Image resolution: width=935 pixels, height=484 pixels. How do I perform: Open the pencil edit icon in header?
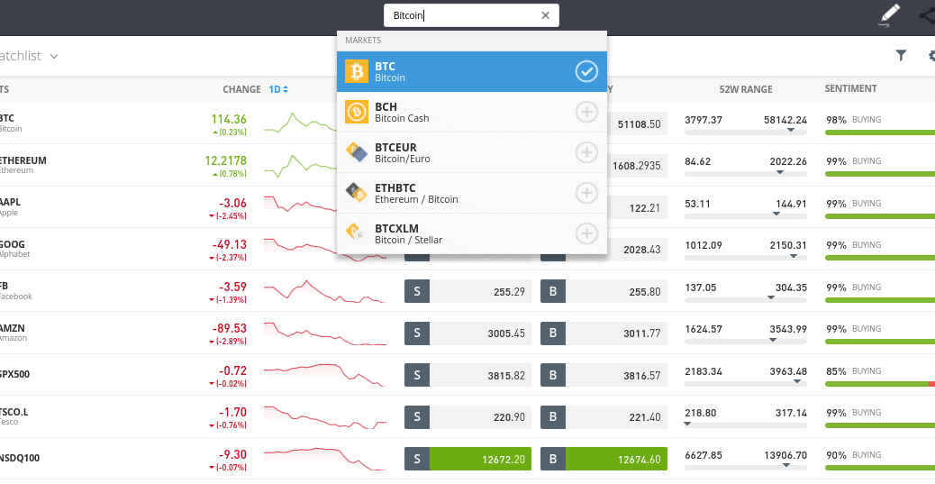point(890,15)
